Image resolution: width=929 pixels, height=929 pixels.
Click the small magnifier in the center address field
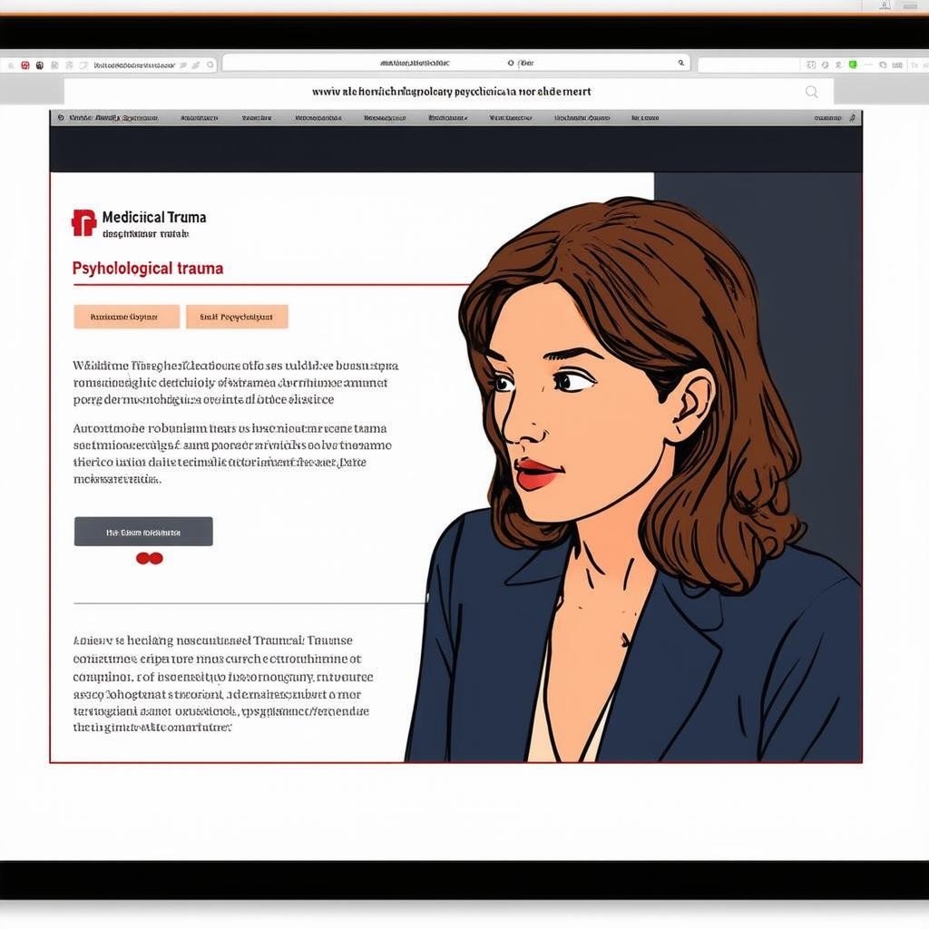click(680, 64)
